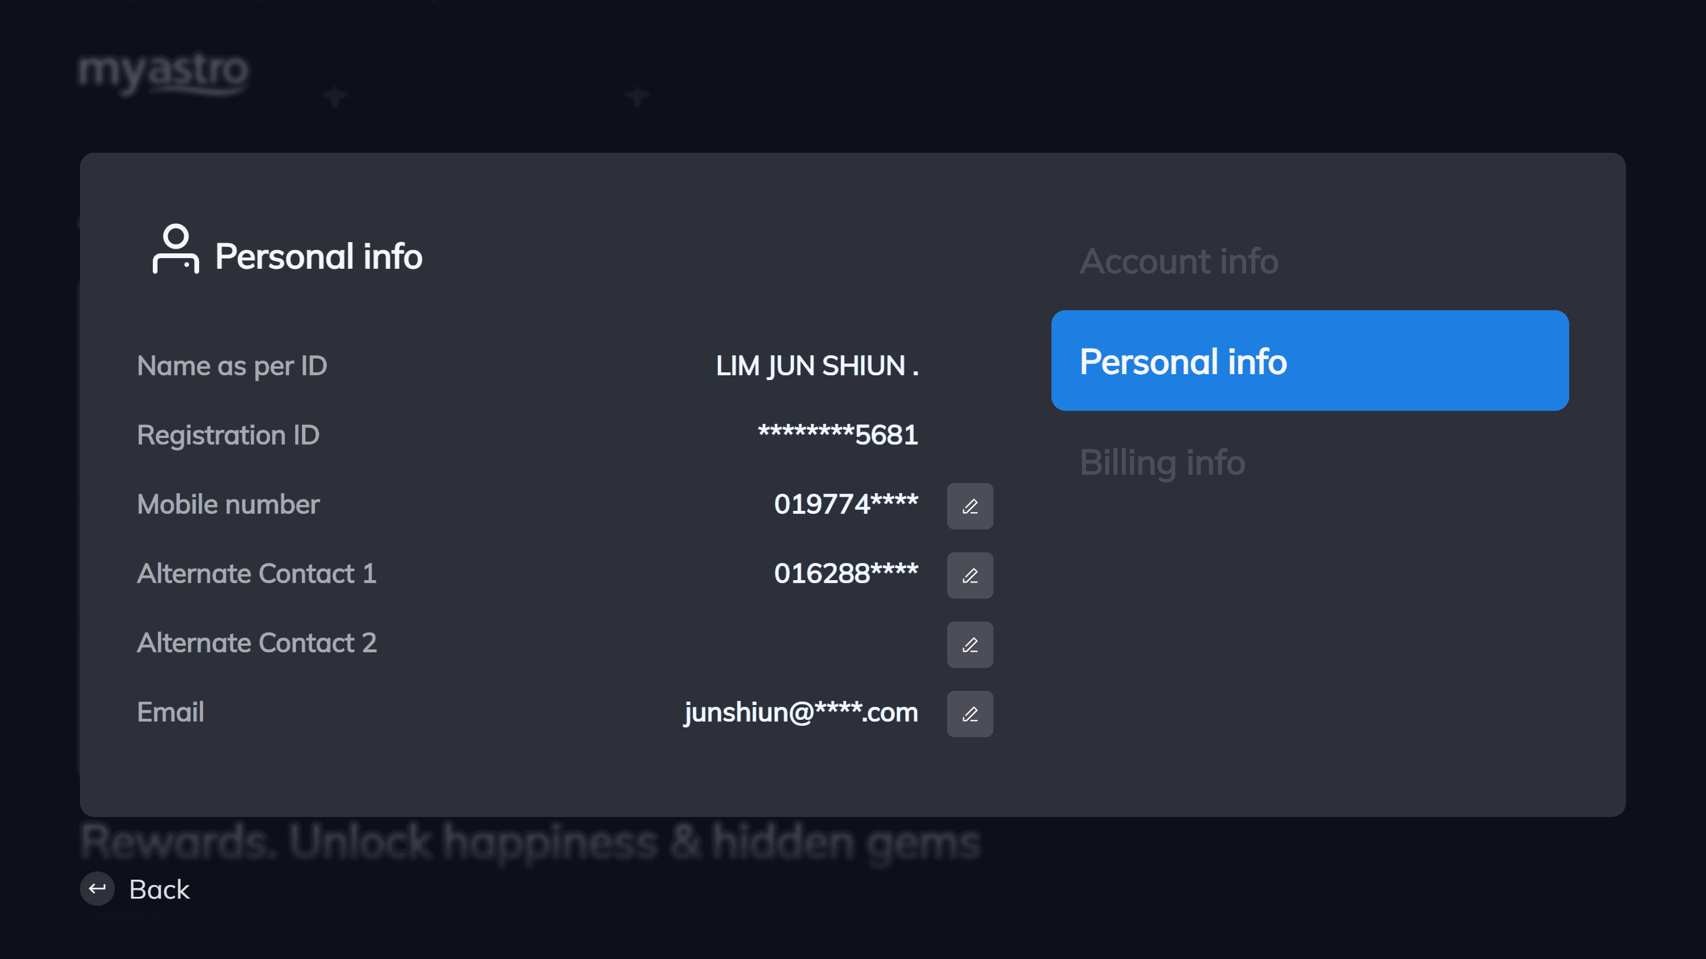Switch to the Billing info tab

point(1162,462)
